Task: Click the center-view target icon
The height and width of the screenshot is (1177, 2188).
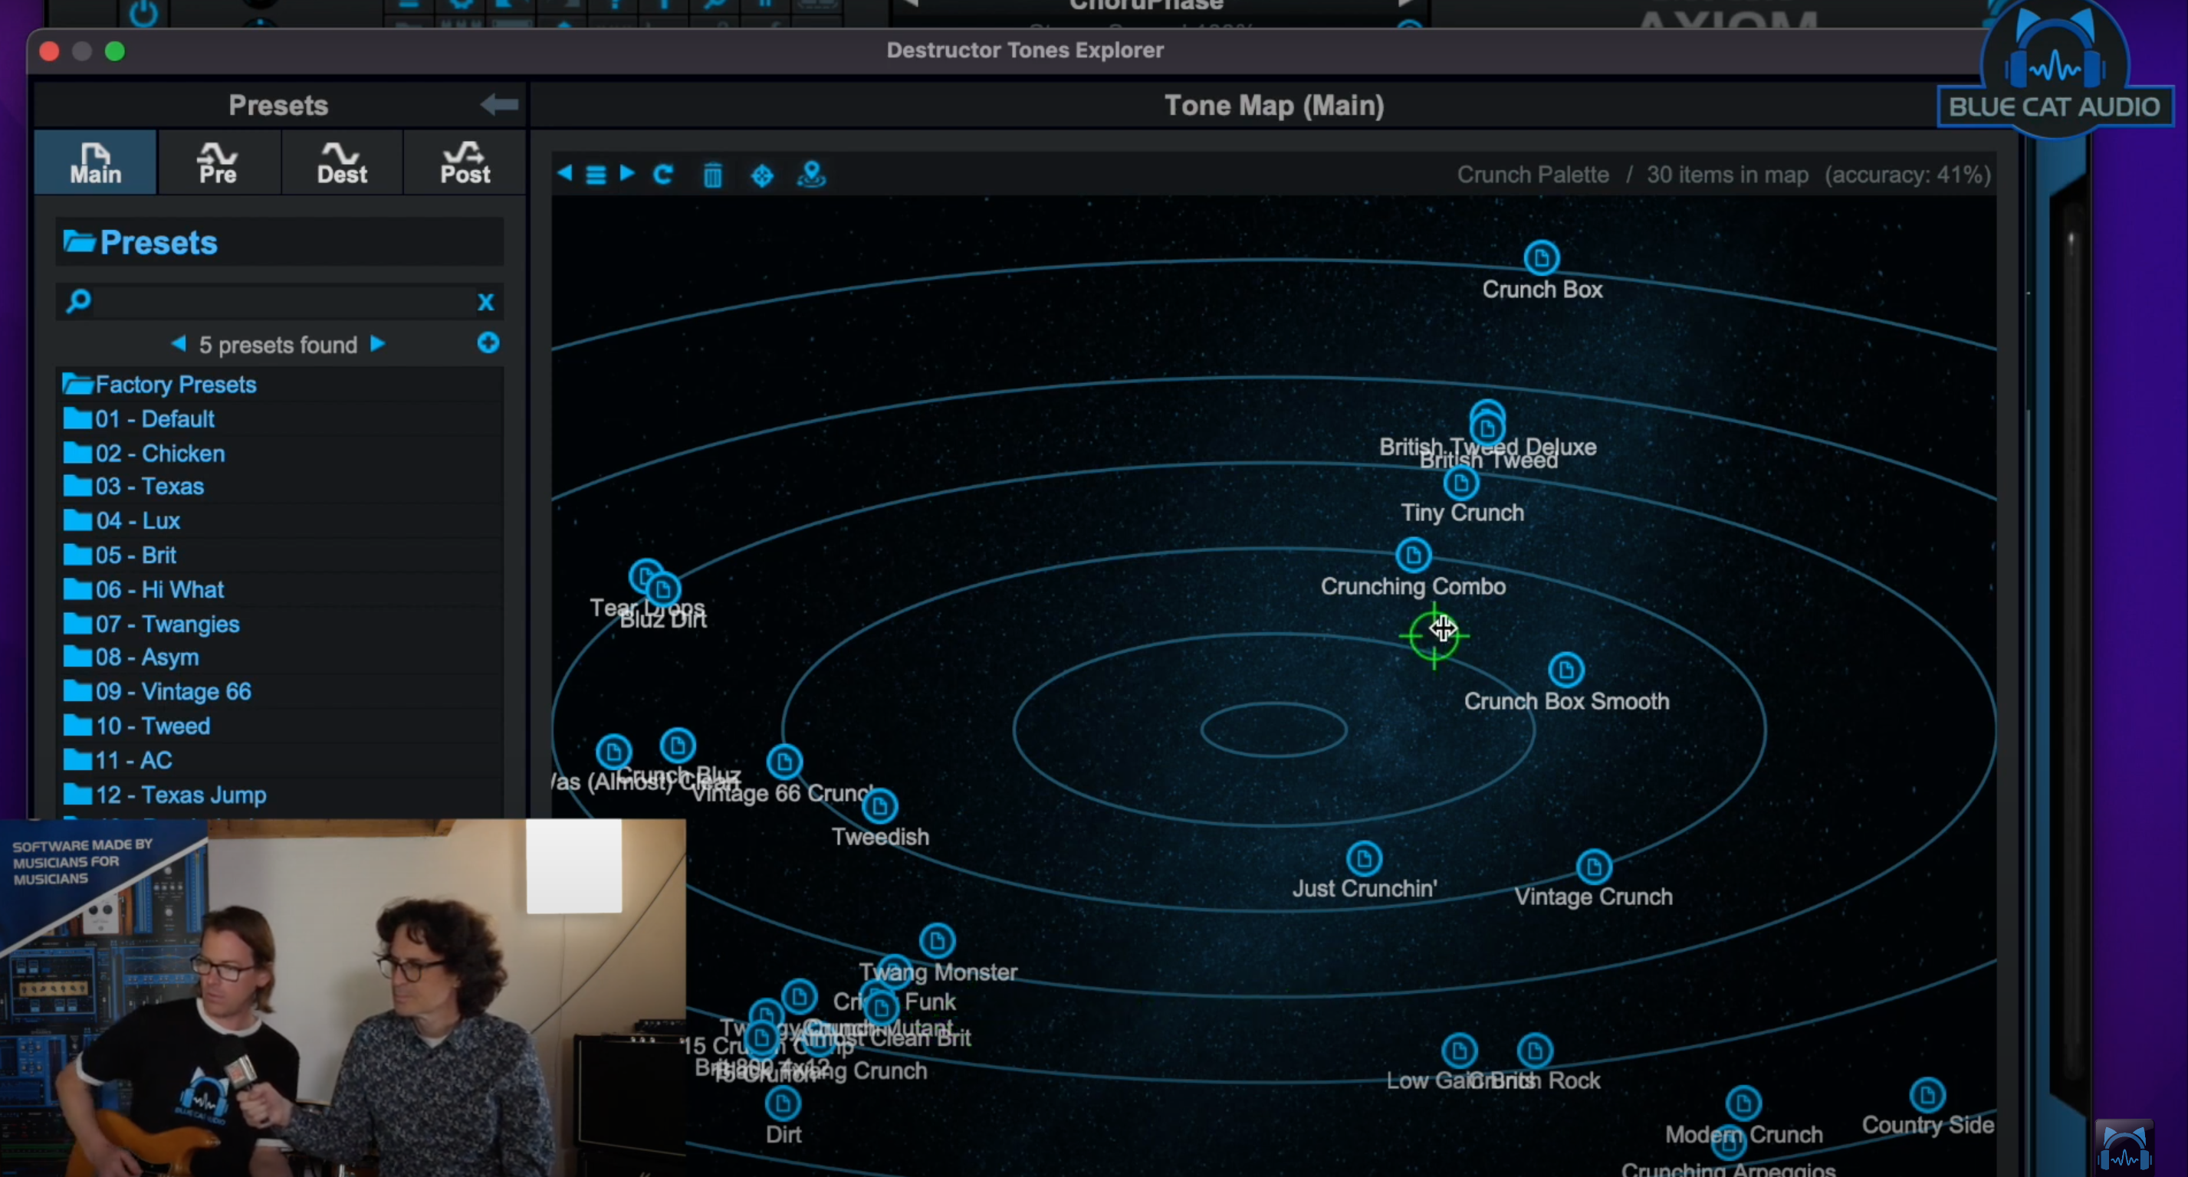Action: click(x=762, y=175)
